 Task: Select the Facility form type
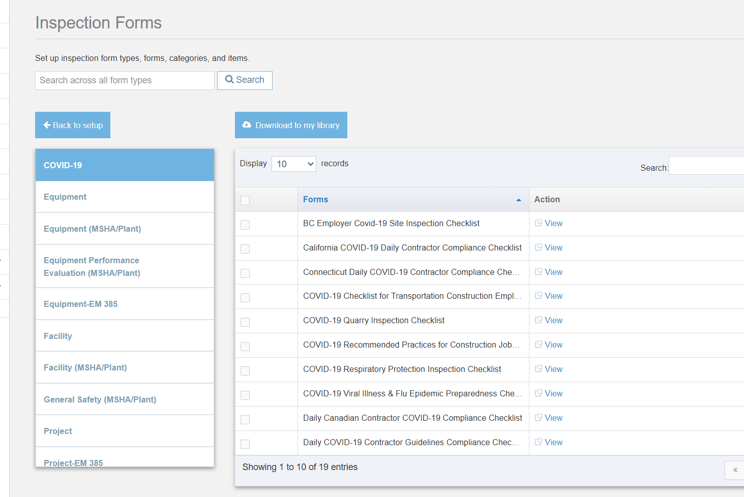tap(125, 336)
